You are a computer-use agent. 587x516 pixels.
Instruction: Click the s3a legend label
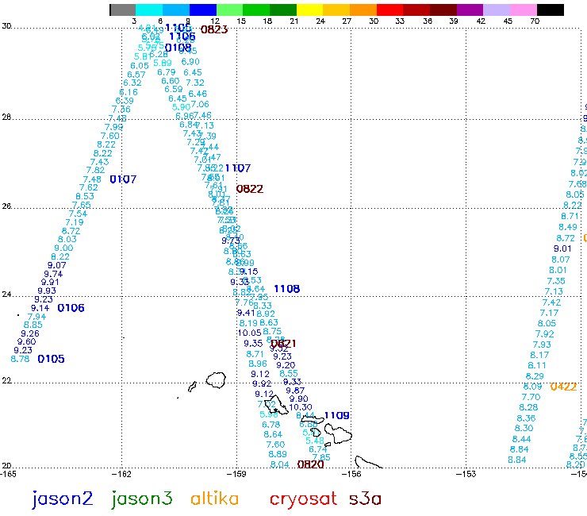pyautogui.click(x=365, y=499)
